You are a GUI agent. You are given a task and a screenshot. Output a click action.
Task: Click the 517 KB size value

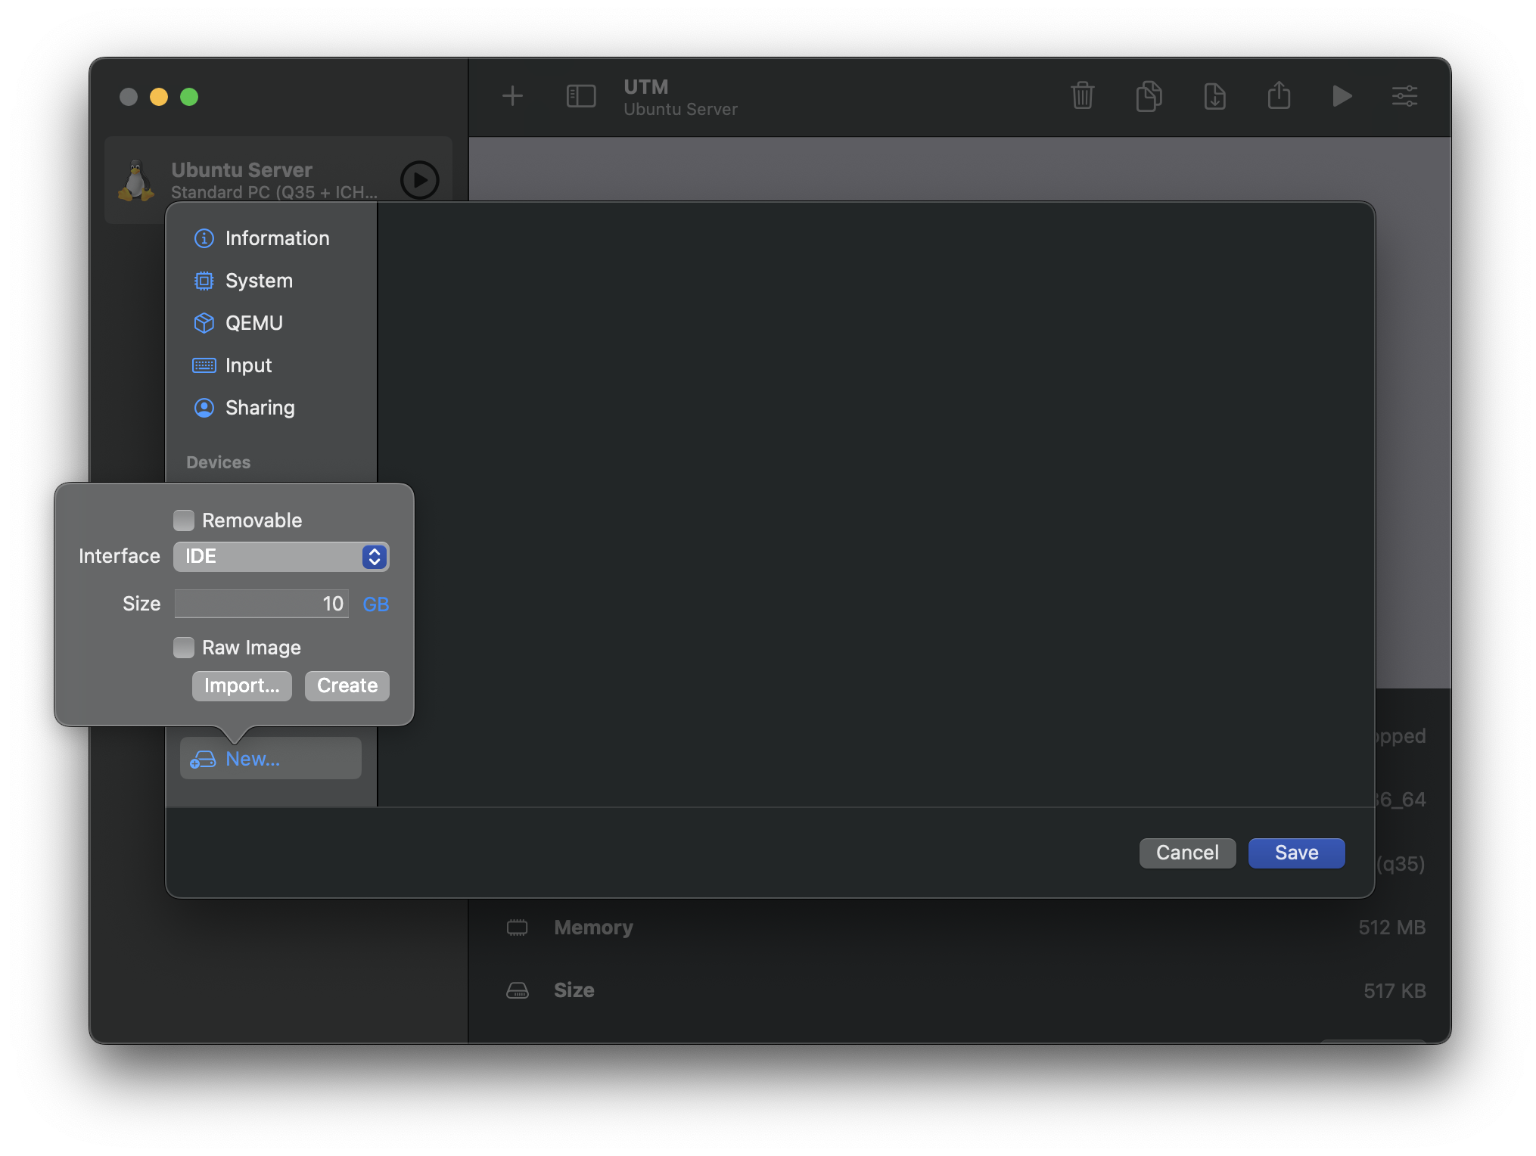[1395, 991]
